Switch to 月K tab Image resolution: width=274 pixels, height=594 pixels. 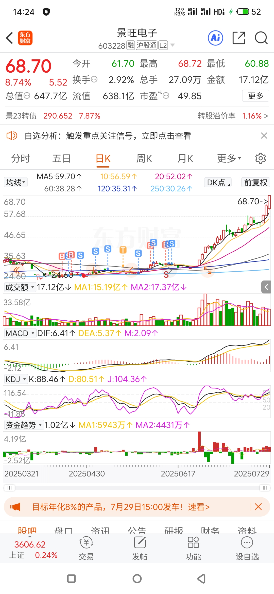point(185,158)
